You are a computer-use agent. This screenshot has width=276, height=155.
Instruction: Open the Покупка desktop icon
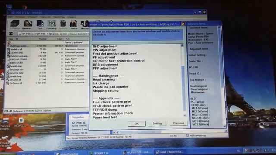(x=5, y=123)
